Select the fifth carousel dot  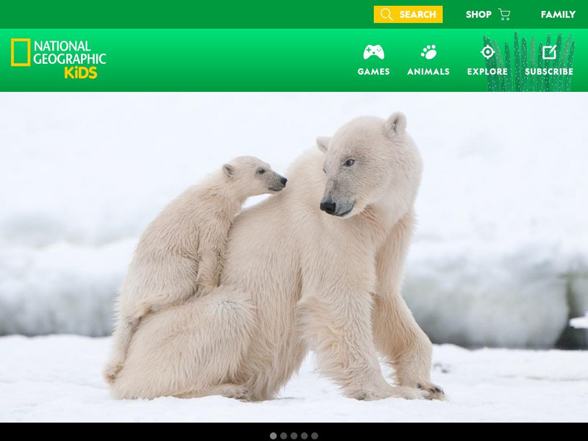[x=315, y=436]
